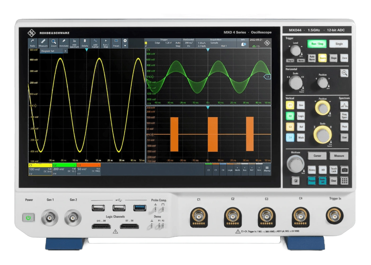Click the Multiuse rotary knob
The width and height of the screenshot is (371, 265).
click(x=295, y=164)
